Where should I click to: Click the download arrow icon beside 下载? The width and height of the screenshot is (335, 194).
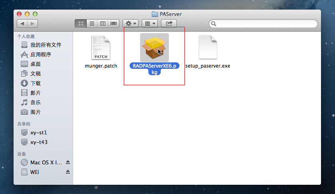[24, 83]
